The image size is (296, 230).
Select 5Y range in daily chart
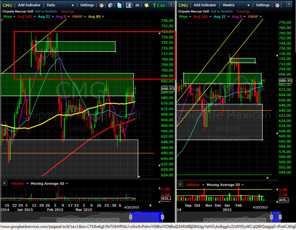(x=59, y=220)
